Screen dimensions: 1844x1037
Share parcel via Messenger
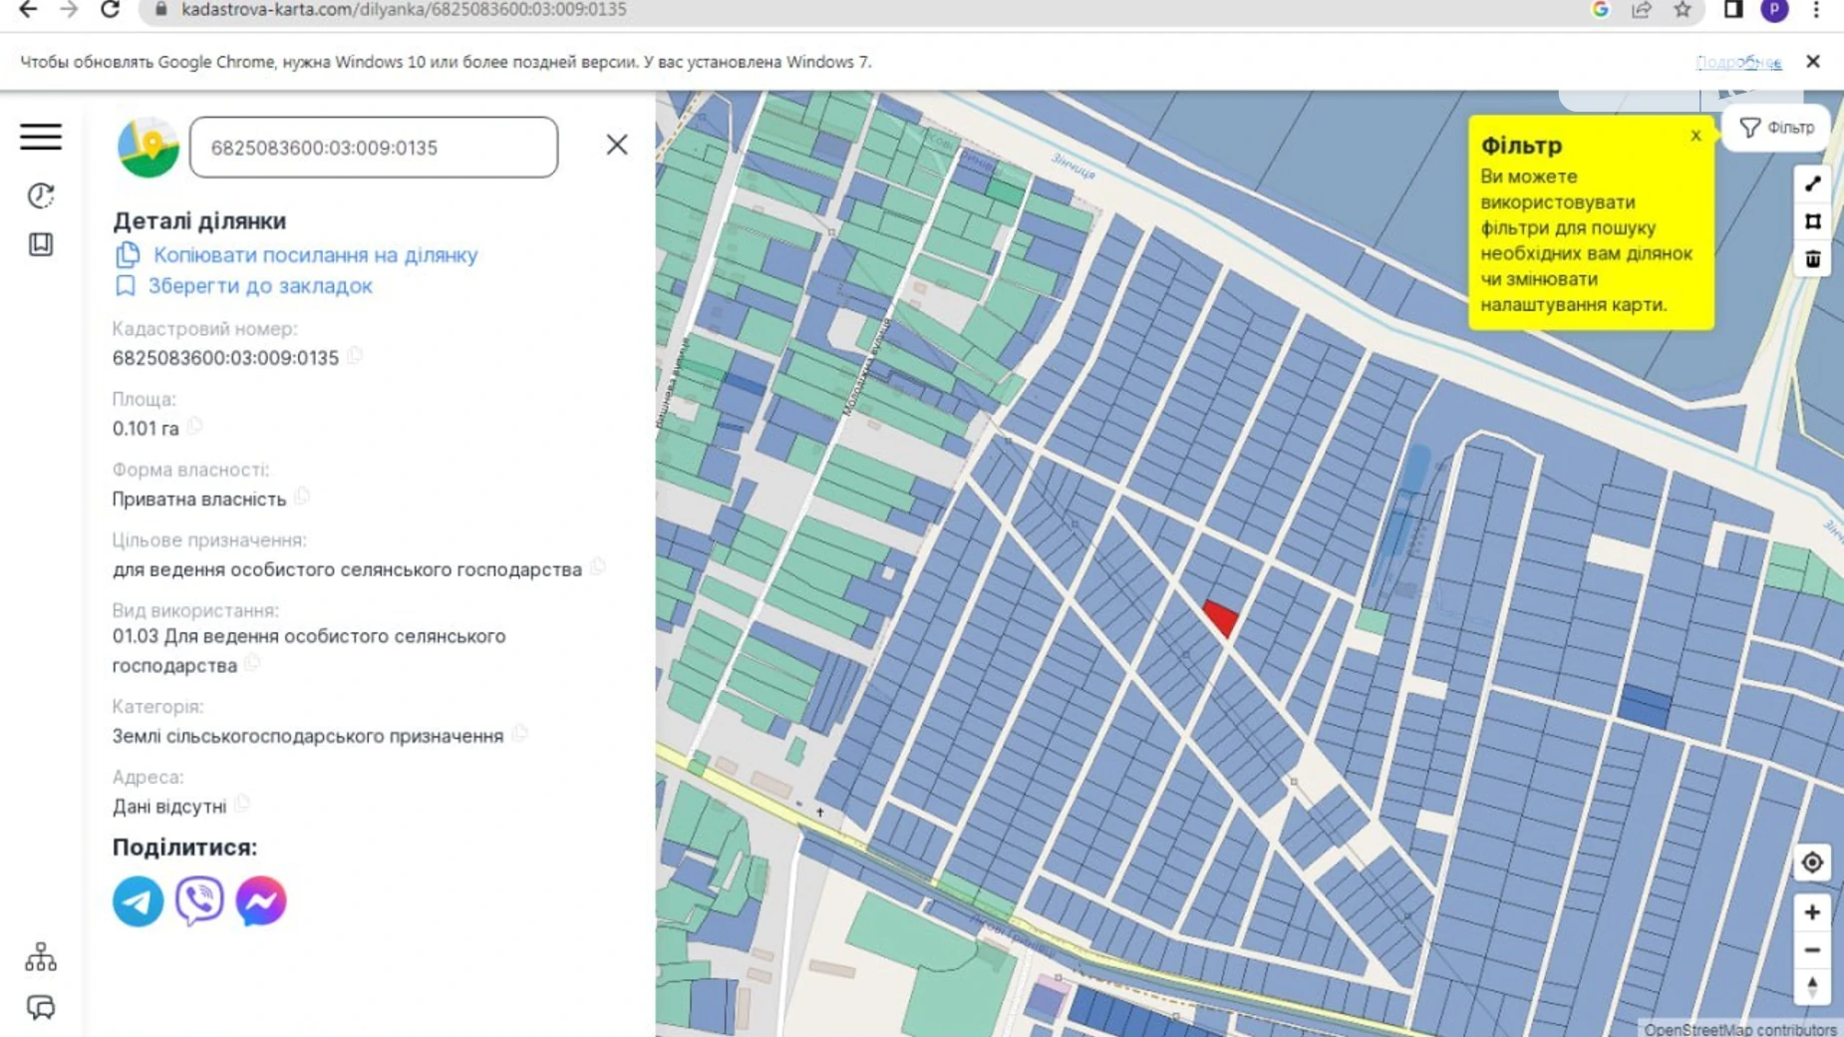pyautogui.click(x=261, y=901)
